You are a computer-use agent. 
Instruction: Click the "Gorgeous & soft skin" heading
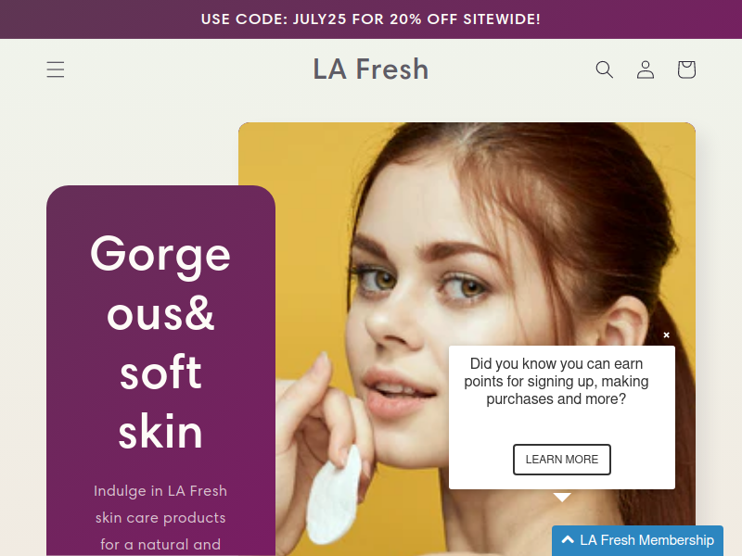tap(160, 342)
